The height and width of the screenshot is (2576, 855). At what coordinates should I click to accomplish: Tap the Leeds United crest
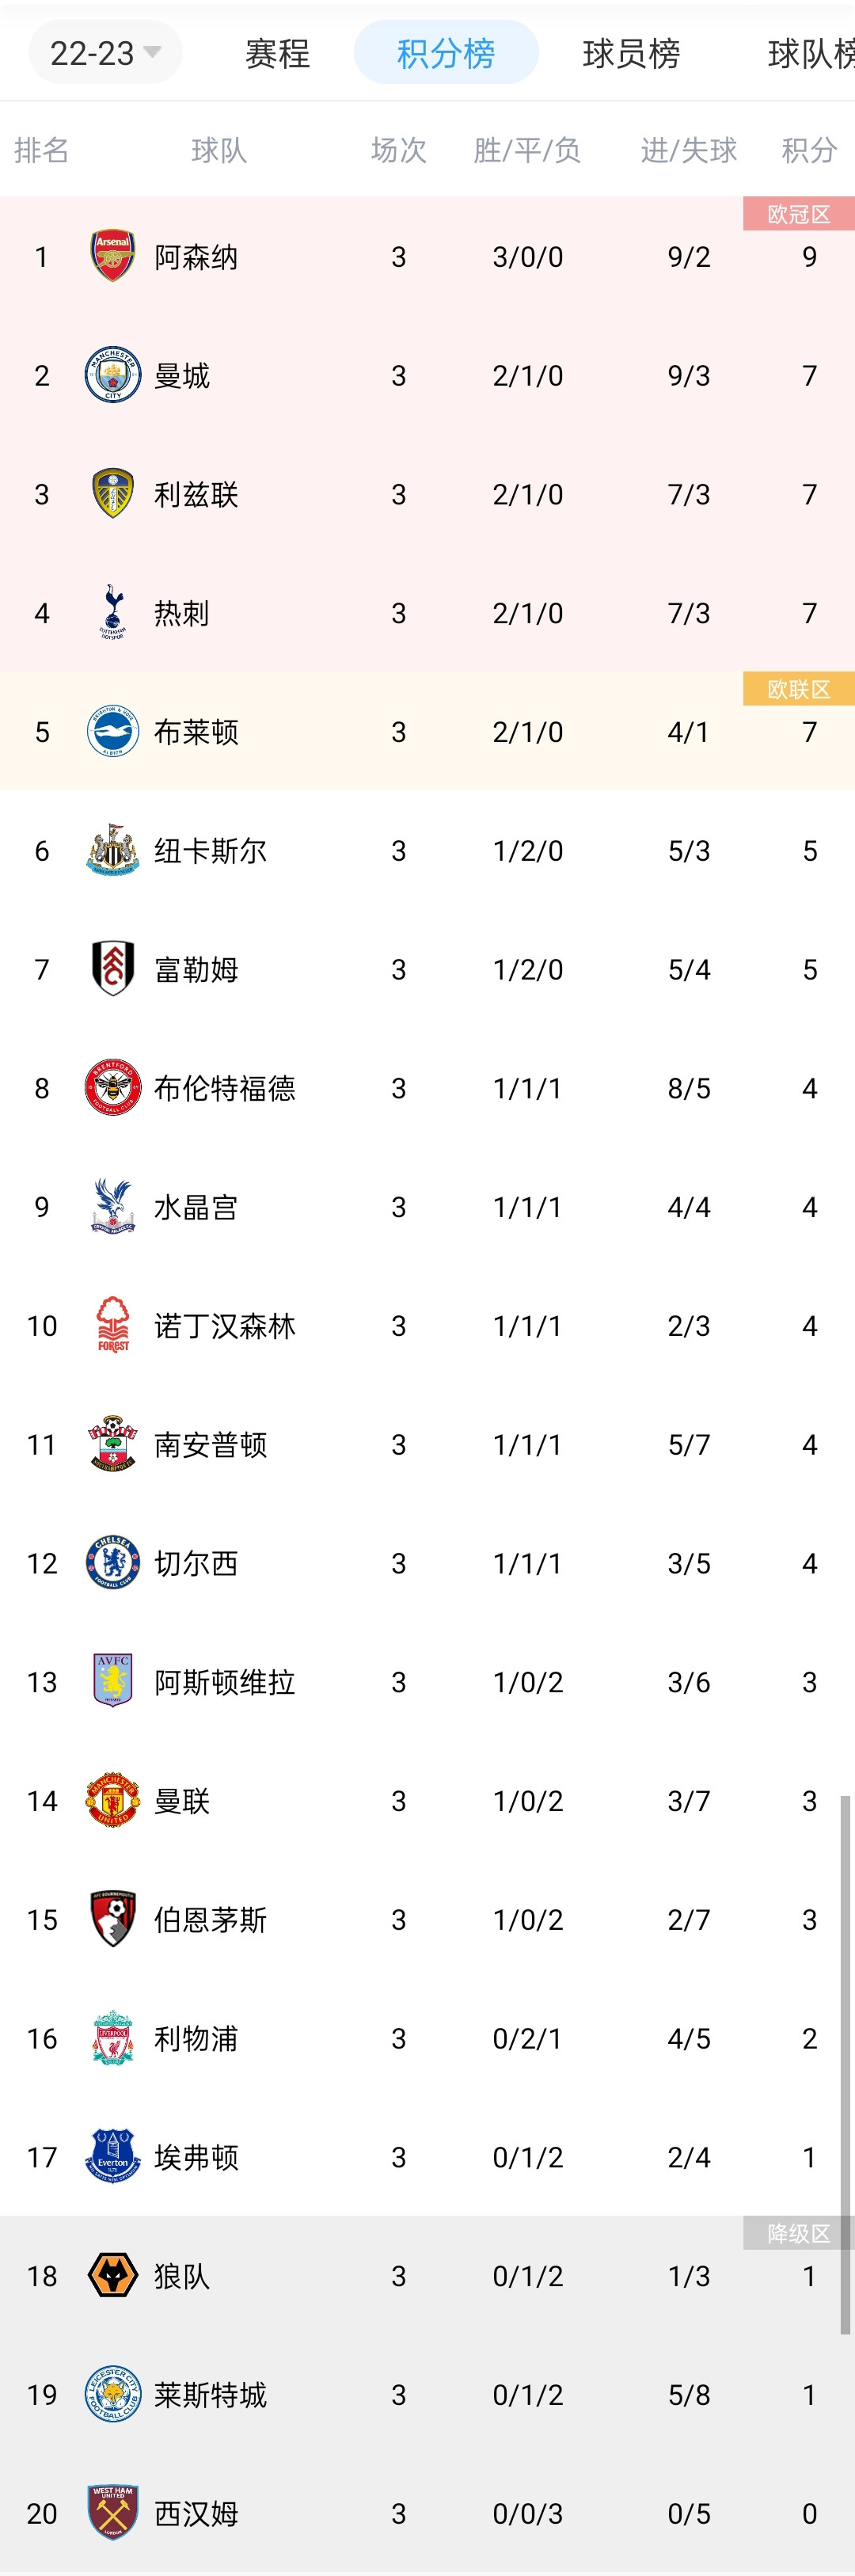(113, 493)
